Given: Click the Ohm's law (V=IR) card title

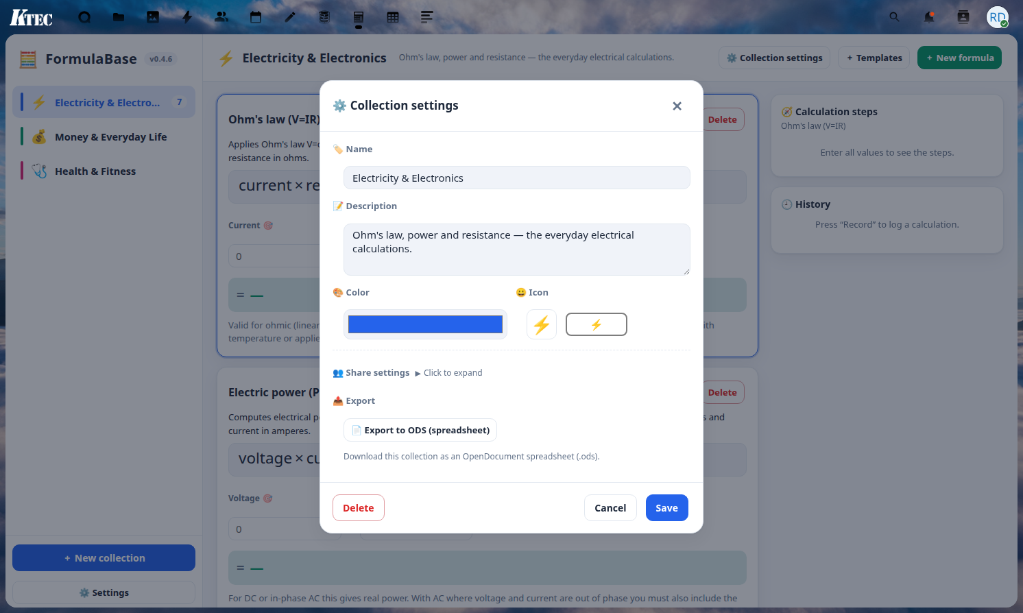Looking at the screenshot, I should [274, 119].
